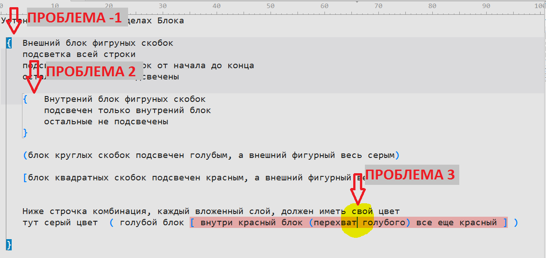The image size is (546, 258).
Task: Select the ПРОБЛЕМА 2 annotation label
Action: [91, 71]
